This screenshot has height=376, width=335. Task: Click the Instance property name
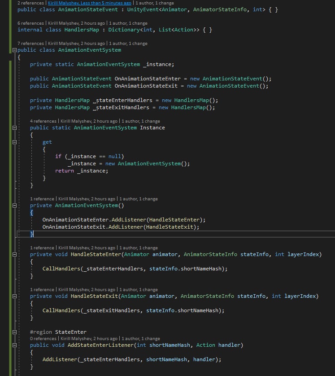point(152,128)
